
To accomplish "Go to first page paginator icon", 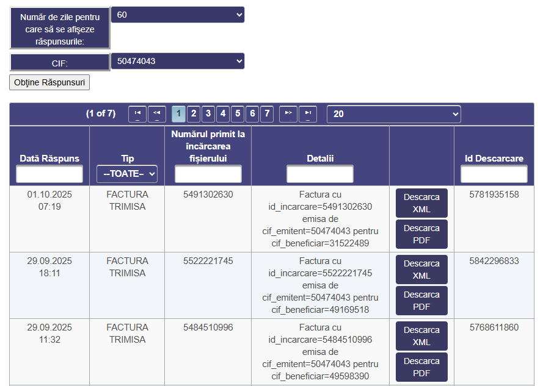I will (137, 114).
